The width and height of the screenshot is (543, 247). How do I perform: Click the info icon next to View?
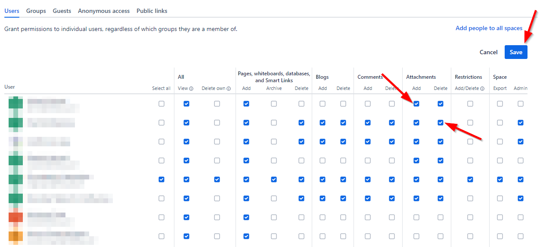(191, 89)
